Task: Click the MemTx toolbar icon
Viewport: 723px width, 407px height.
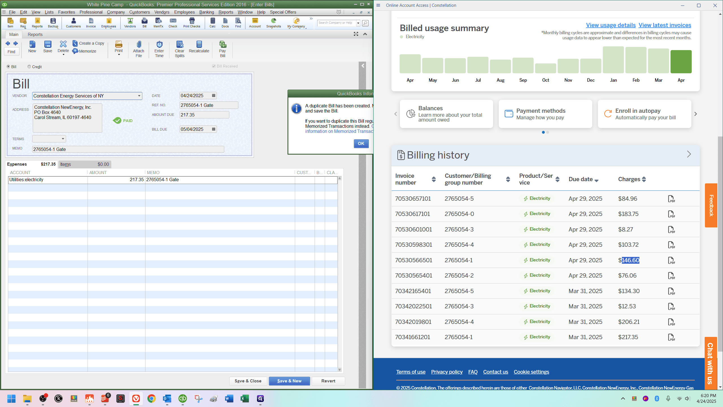Action: 158,23
